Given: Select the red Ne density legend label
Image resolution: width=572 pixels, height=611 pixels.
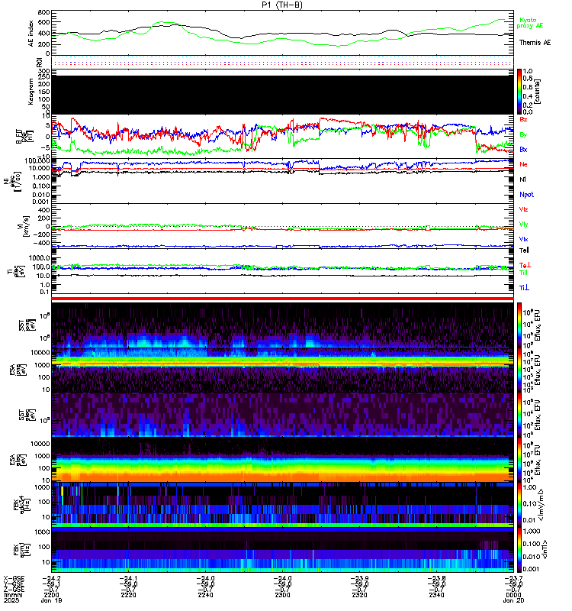Looking at the screenshot, I should [523, 164].
